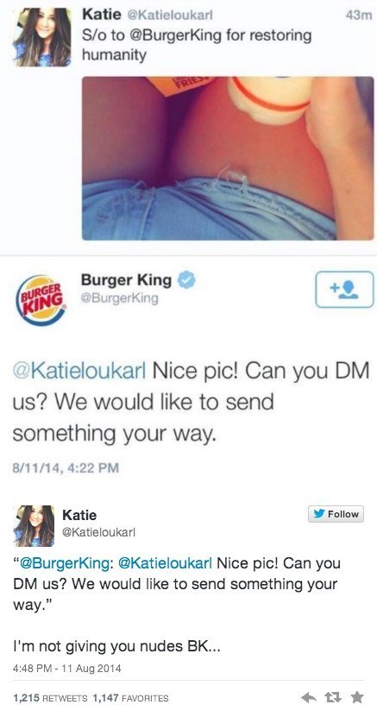Click the add-user follow icon button
Screen dimensions: 377x711
click(x=345, y=289)
